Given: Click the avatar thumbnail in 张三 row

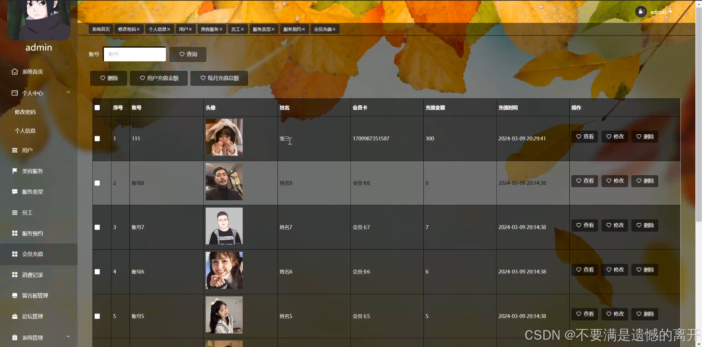Looking at the screenshot, I should coord(224,137).
